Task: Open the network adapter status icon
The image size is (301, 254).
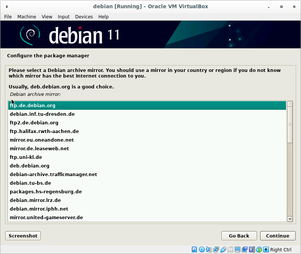Action: point(216,250)
